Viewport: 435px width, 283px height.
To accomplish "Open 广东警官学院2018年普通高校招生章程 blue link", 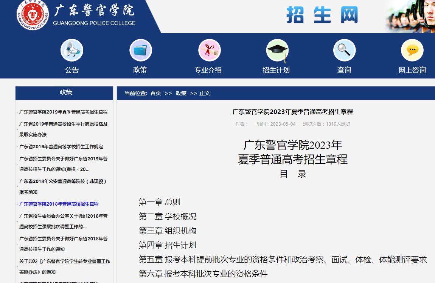I will click(59, 204).
